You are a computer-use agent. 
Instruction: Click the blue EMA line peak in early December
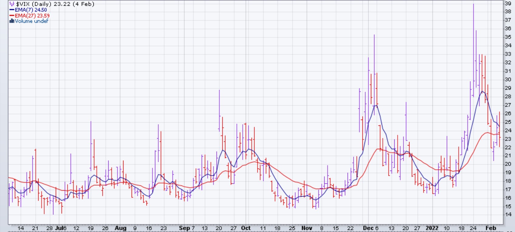[376, 105]
